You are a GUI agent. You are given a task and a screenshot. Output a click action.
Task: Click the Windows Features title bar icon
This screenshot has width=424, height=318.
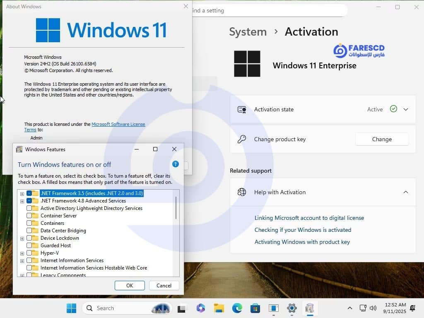[x=19, y=149]
